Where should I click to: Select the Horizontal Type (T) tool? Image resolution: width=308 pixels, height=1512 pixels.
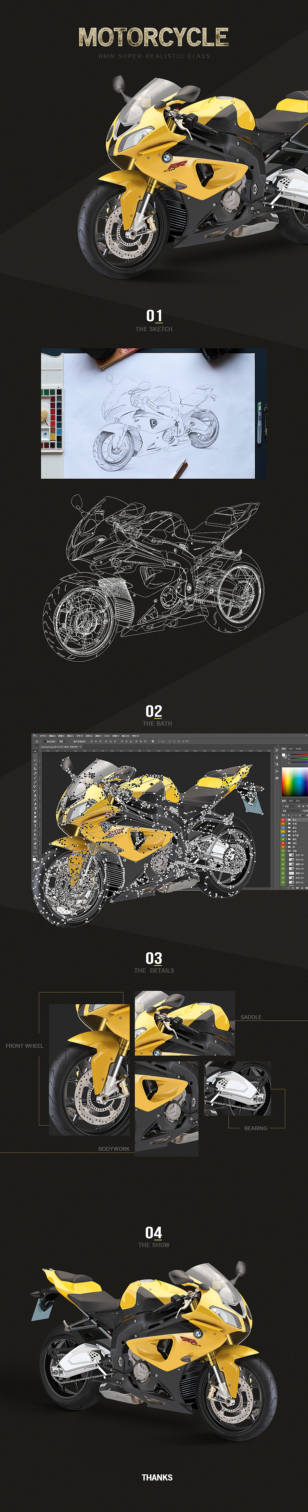[35, 826]
